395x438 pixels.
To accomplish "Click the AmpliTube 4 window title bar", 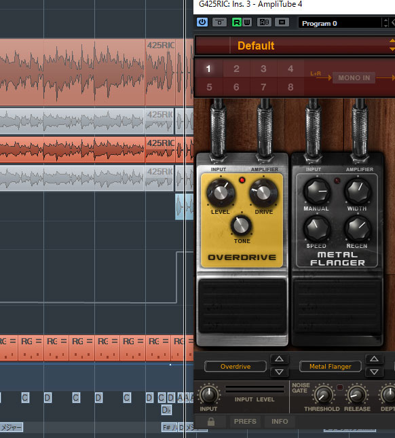I will click(294, 5).
